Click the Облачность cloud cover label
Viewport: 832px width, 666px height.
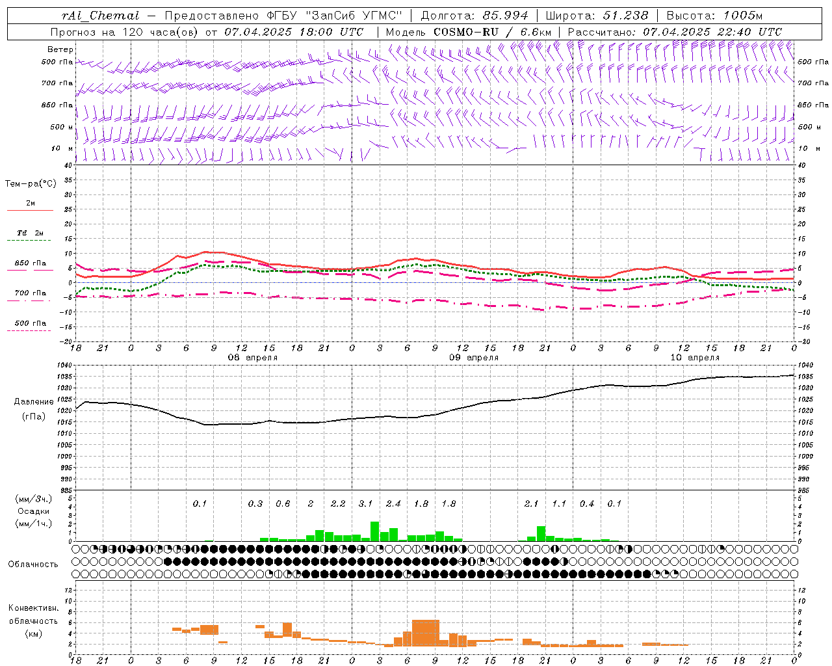pyautogui.click(x=33, y=565)
